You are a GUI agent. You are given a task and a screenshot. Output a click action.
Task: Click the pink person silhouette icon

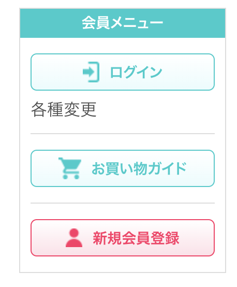74,238
